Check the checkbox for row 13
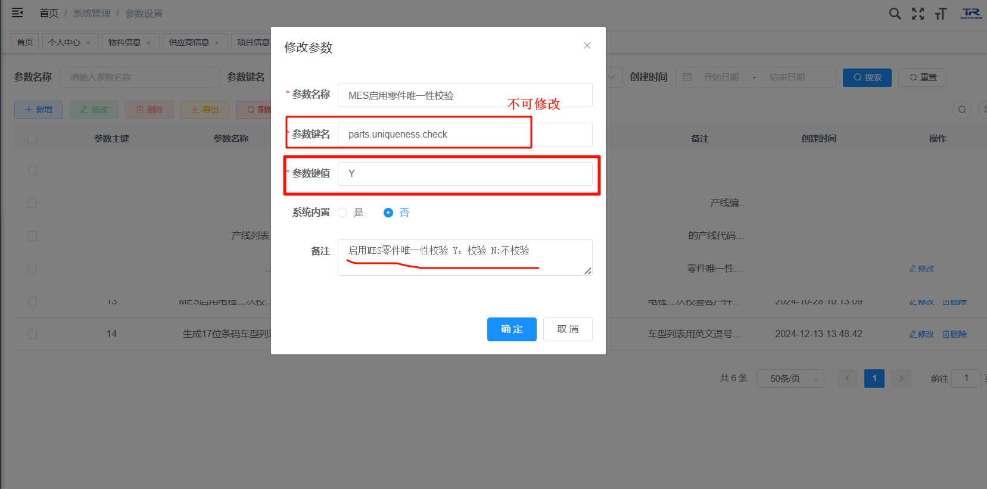Viewport: 987px width, 489px height. 32,301
